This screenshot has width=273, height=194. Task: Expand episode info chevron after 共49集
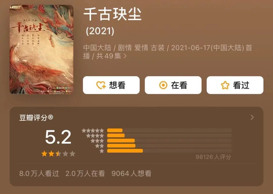pos(125,56)
